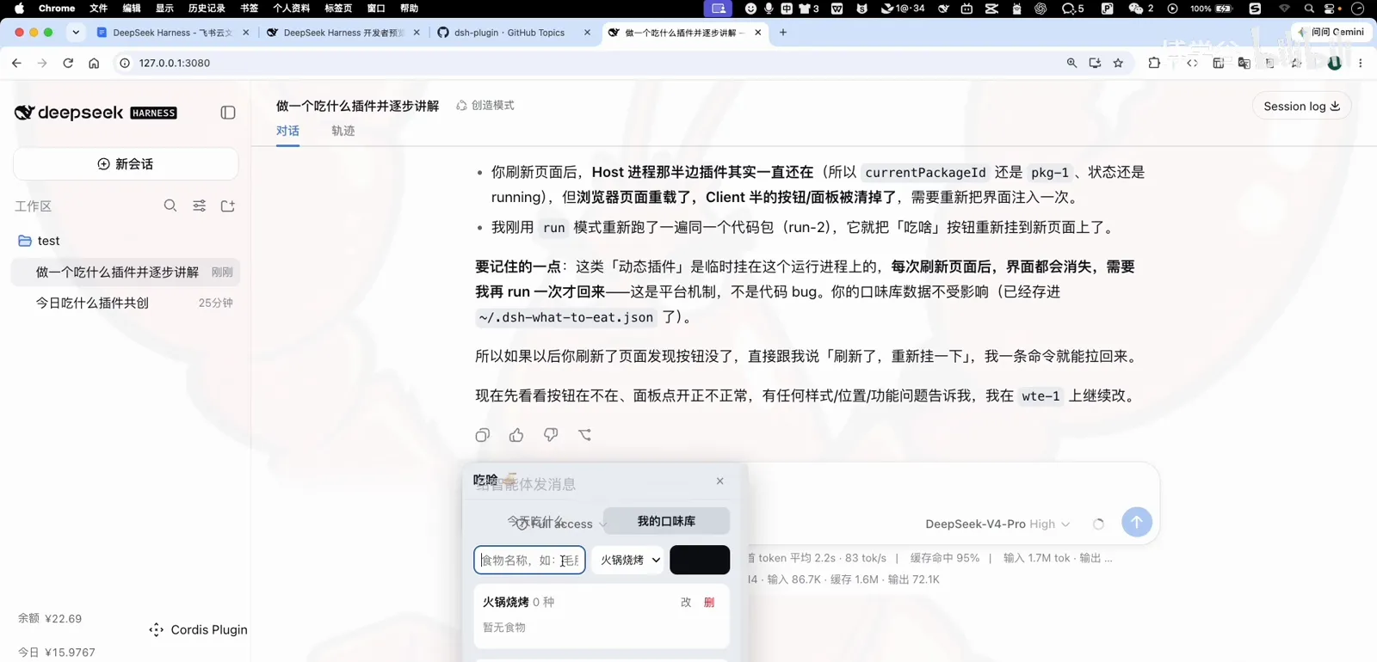1377x662 pixels.
Task: Open the 书签 menu in menu bar
Action: 249,8
